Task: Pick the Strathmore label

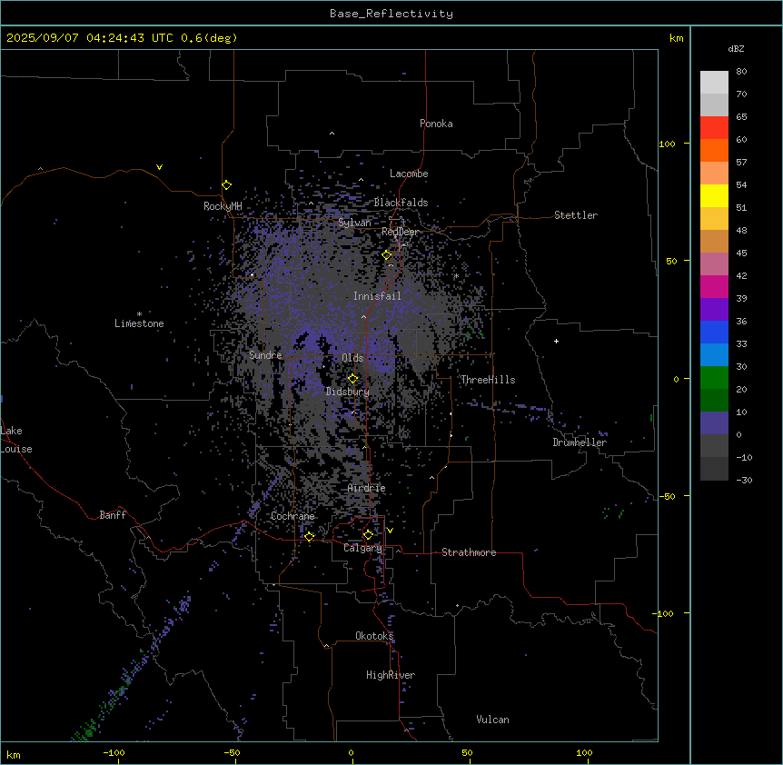Action: click(469, 552)
